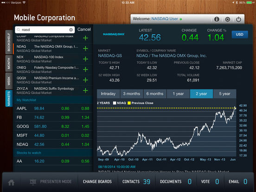Open the info icon in welcome bar
The height and width of the screenshot is (192, 256).
pos(217,19)
